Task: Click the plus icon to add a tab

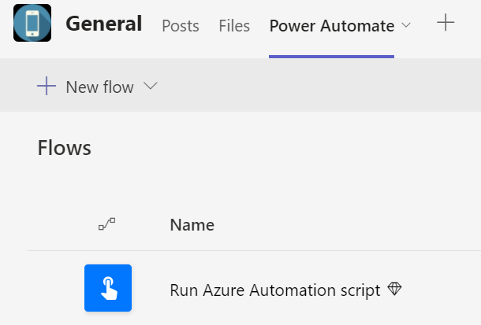Action: [446, 23]
